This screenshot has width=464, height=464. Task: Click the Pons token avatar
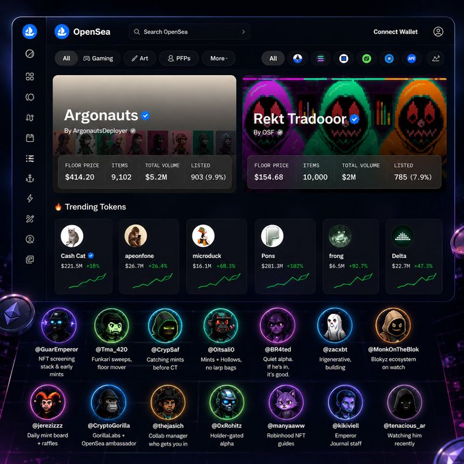pos(272,236)
